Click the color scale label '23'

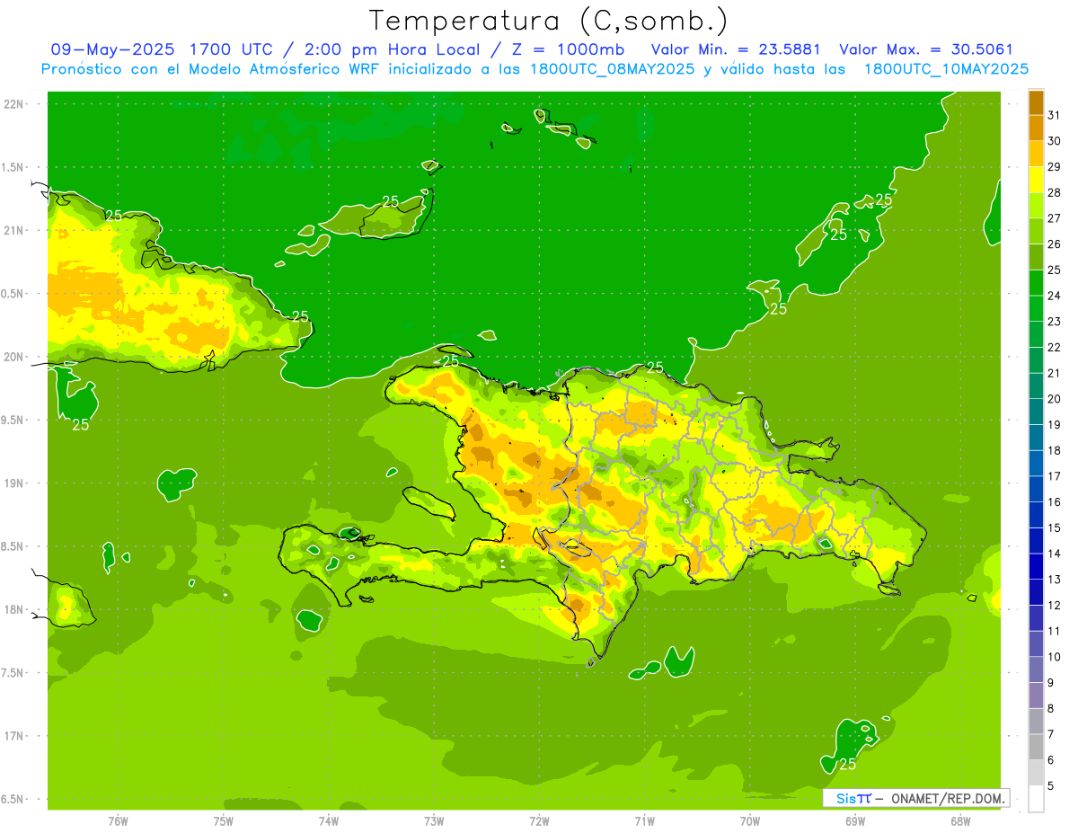[x=1054, y=322]
